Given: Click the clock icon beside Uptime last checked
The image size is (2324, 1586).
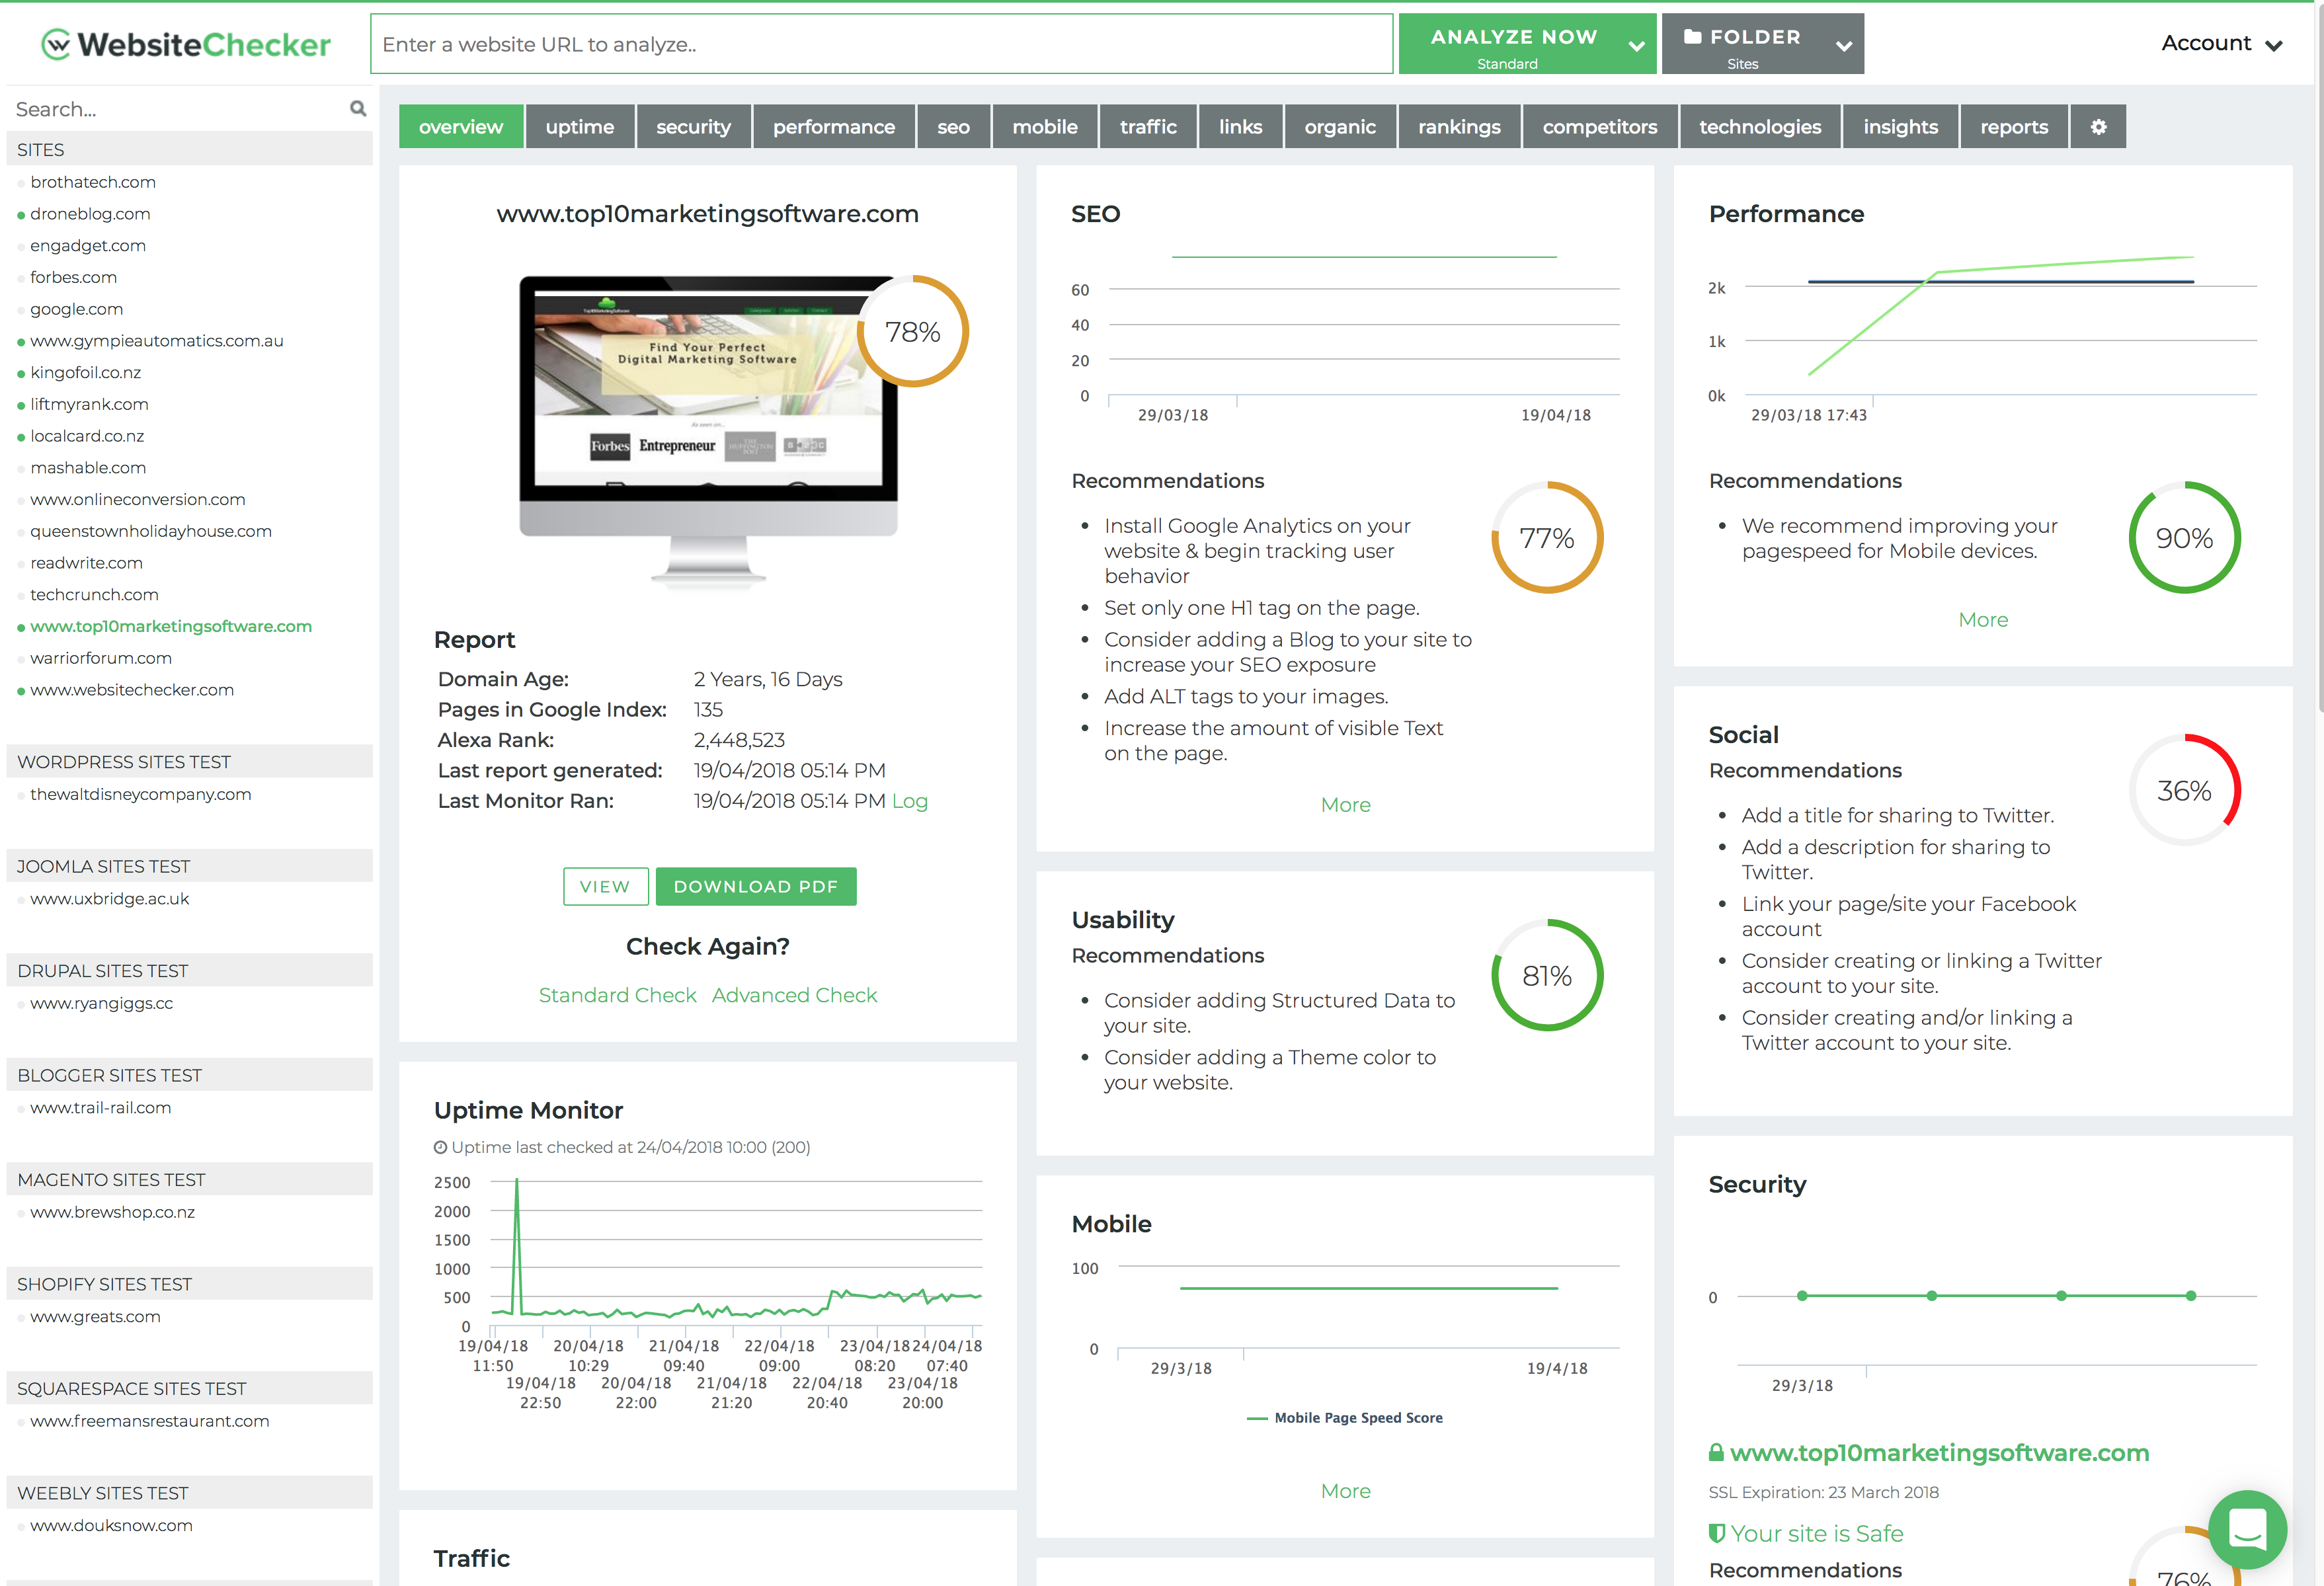Looking at the screenshot, I should (x=442, y=1147).
